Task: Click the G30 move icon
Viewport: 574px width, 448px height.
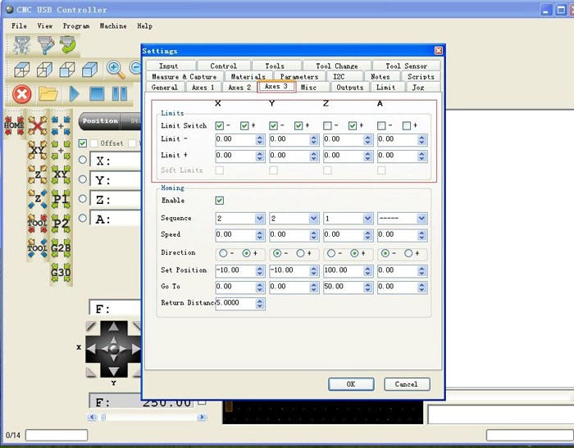Action: click(61, 273)
